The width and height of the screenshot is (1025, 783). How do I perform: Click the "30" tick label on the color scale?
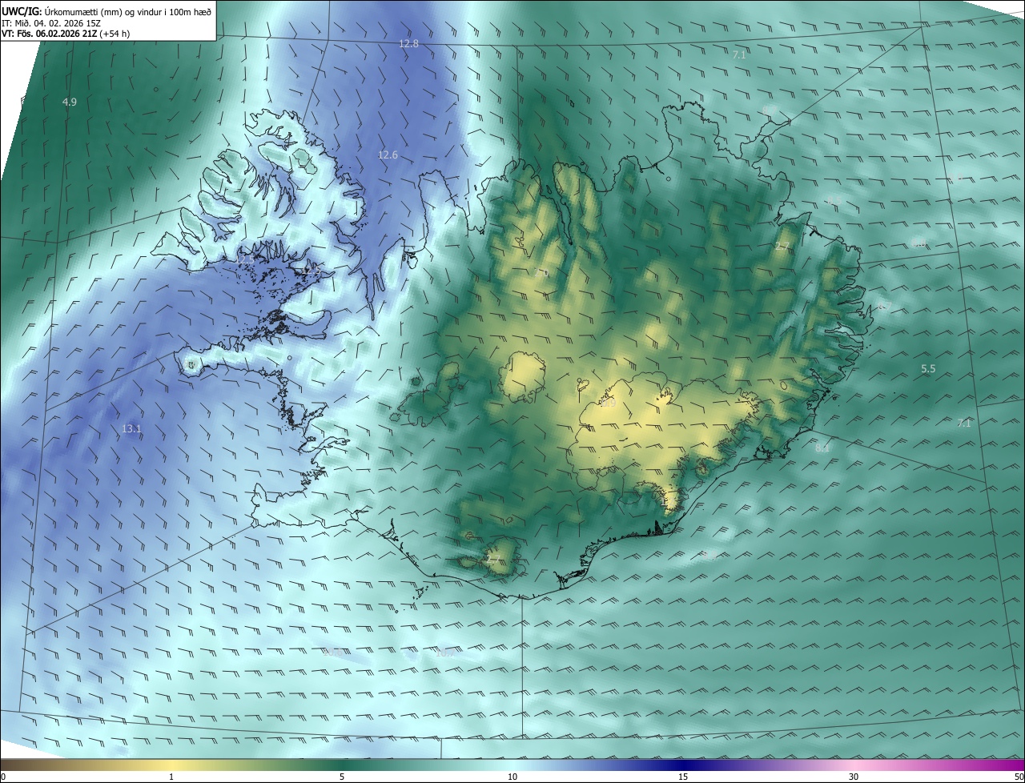(x=854, y=777)
